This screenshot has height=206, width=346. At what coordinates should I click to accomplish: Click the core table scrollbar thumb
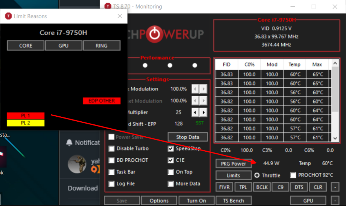point(335,89)
